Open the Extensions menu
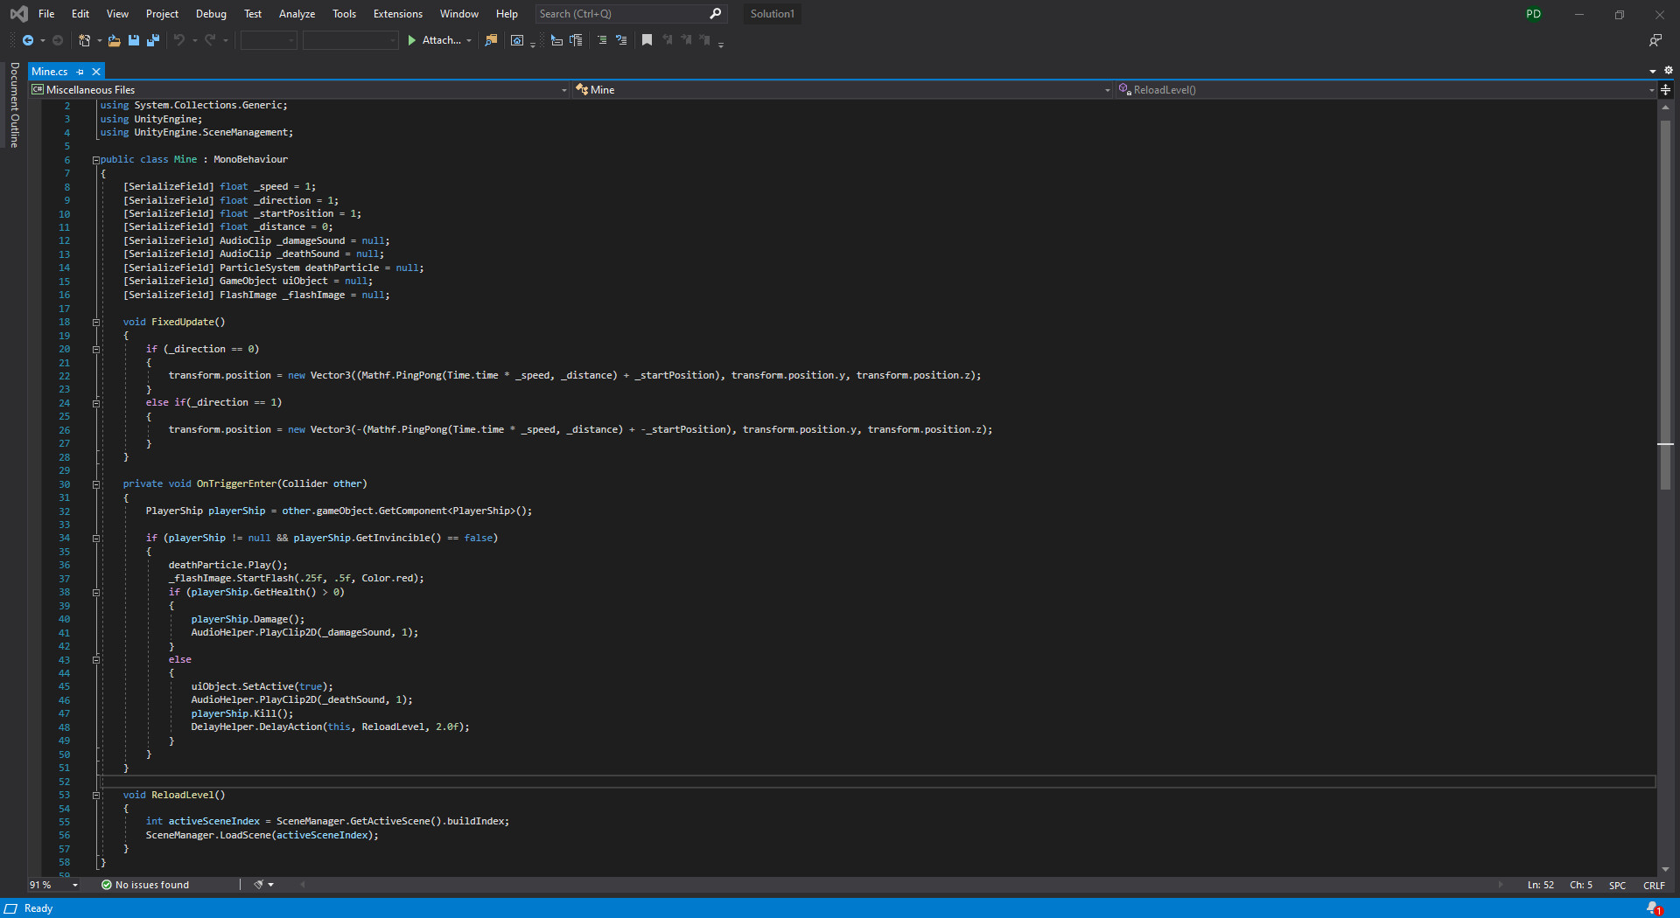1680x918 pixels. coord(397,14)
